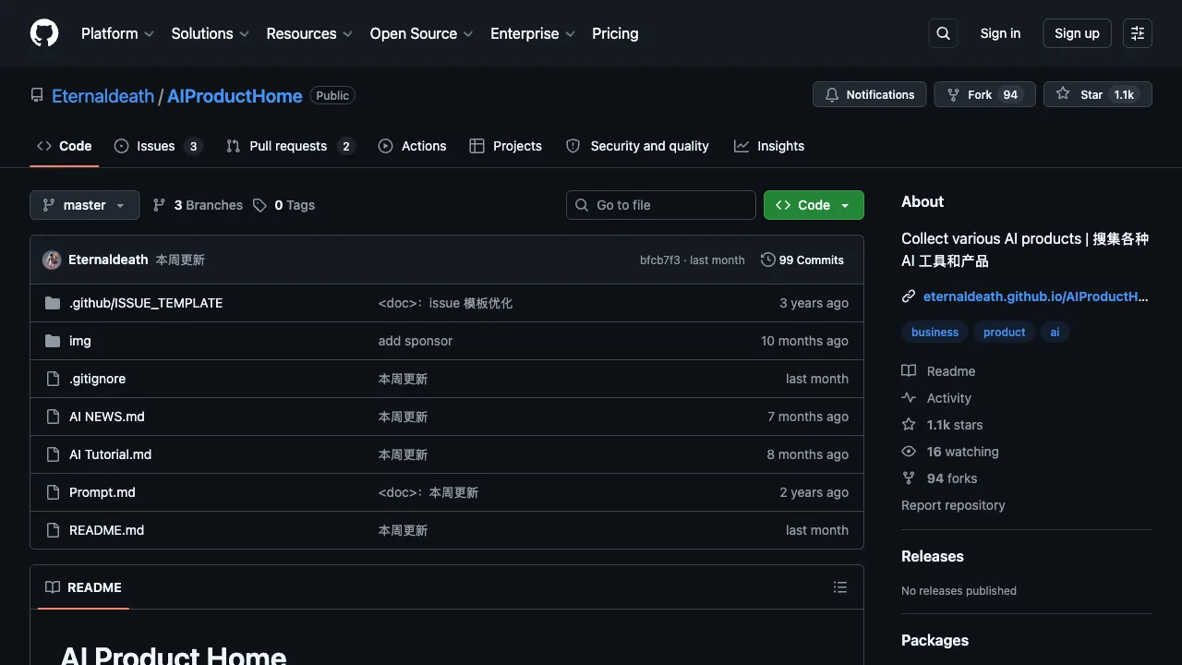Select the business topic tag
The height and width of the screenshot is (665, 1182).
(935, 332)
